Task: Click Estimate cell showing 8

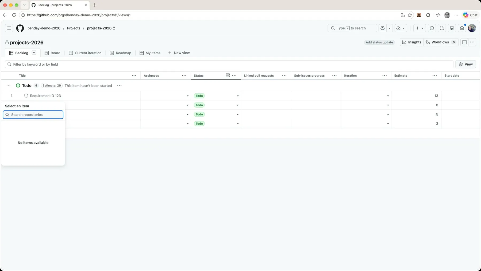Action: pos(416,105)
